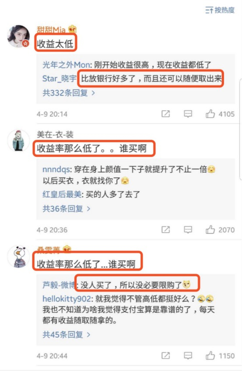Open reply icon on the 4-9 20:44 comment
The width and height of the screenshot is (242, 371).
click(188, 356)
